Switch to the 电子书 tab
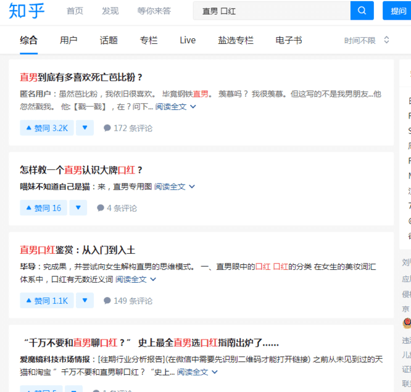 pyautogui.click(x=289, y=40)
